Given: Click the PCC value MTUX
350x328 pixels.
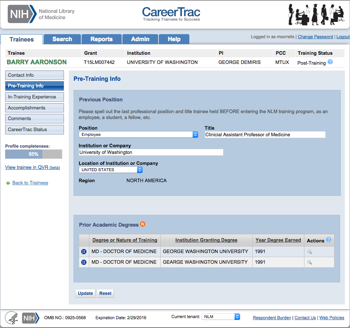Looking at the screenshot, I should point(282,62).
